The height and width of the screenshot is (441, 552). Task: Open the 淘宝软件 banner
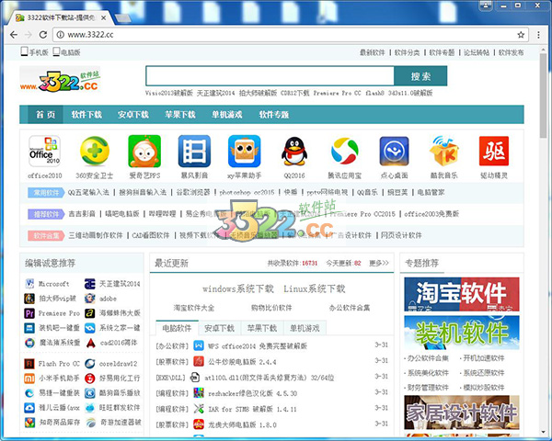(462, 294)
